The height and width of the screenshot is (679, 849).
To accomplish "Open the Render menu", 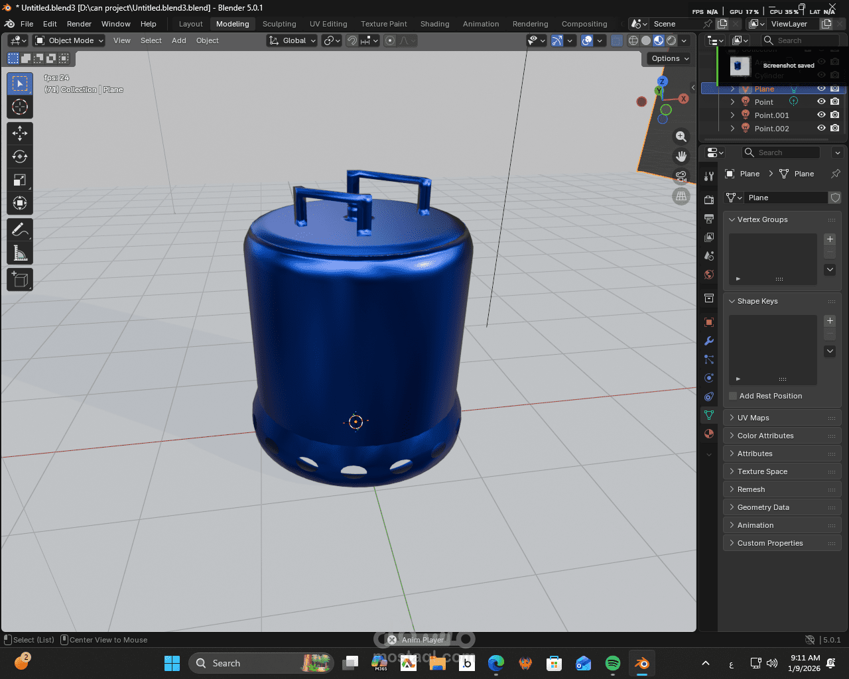I will pos(79,24).
